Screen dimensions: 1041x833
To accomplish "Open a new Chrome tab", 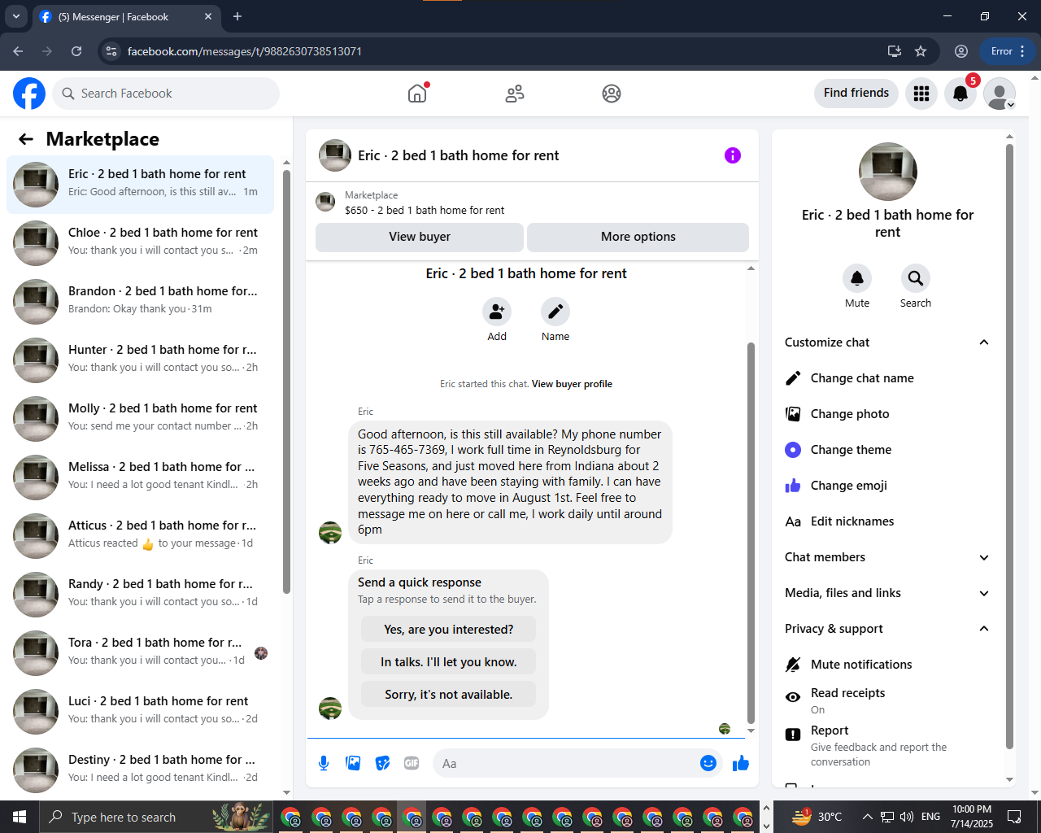I will 237,16.
